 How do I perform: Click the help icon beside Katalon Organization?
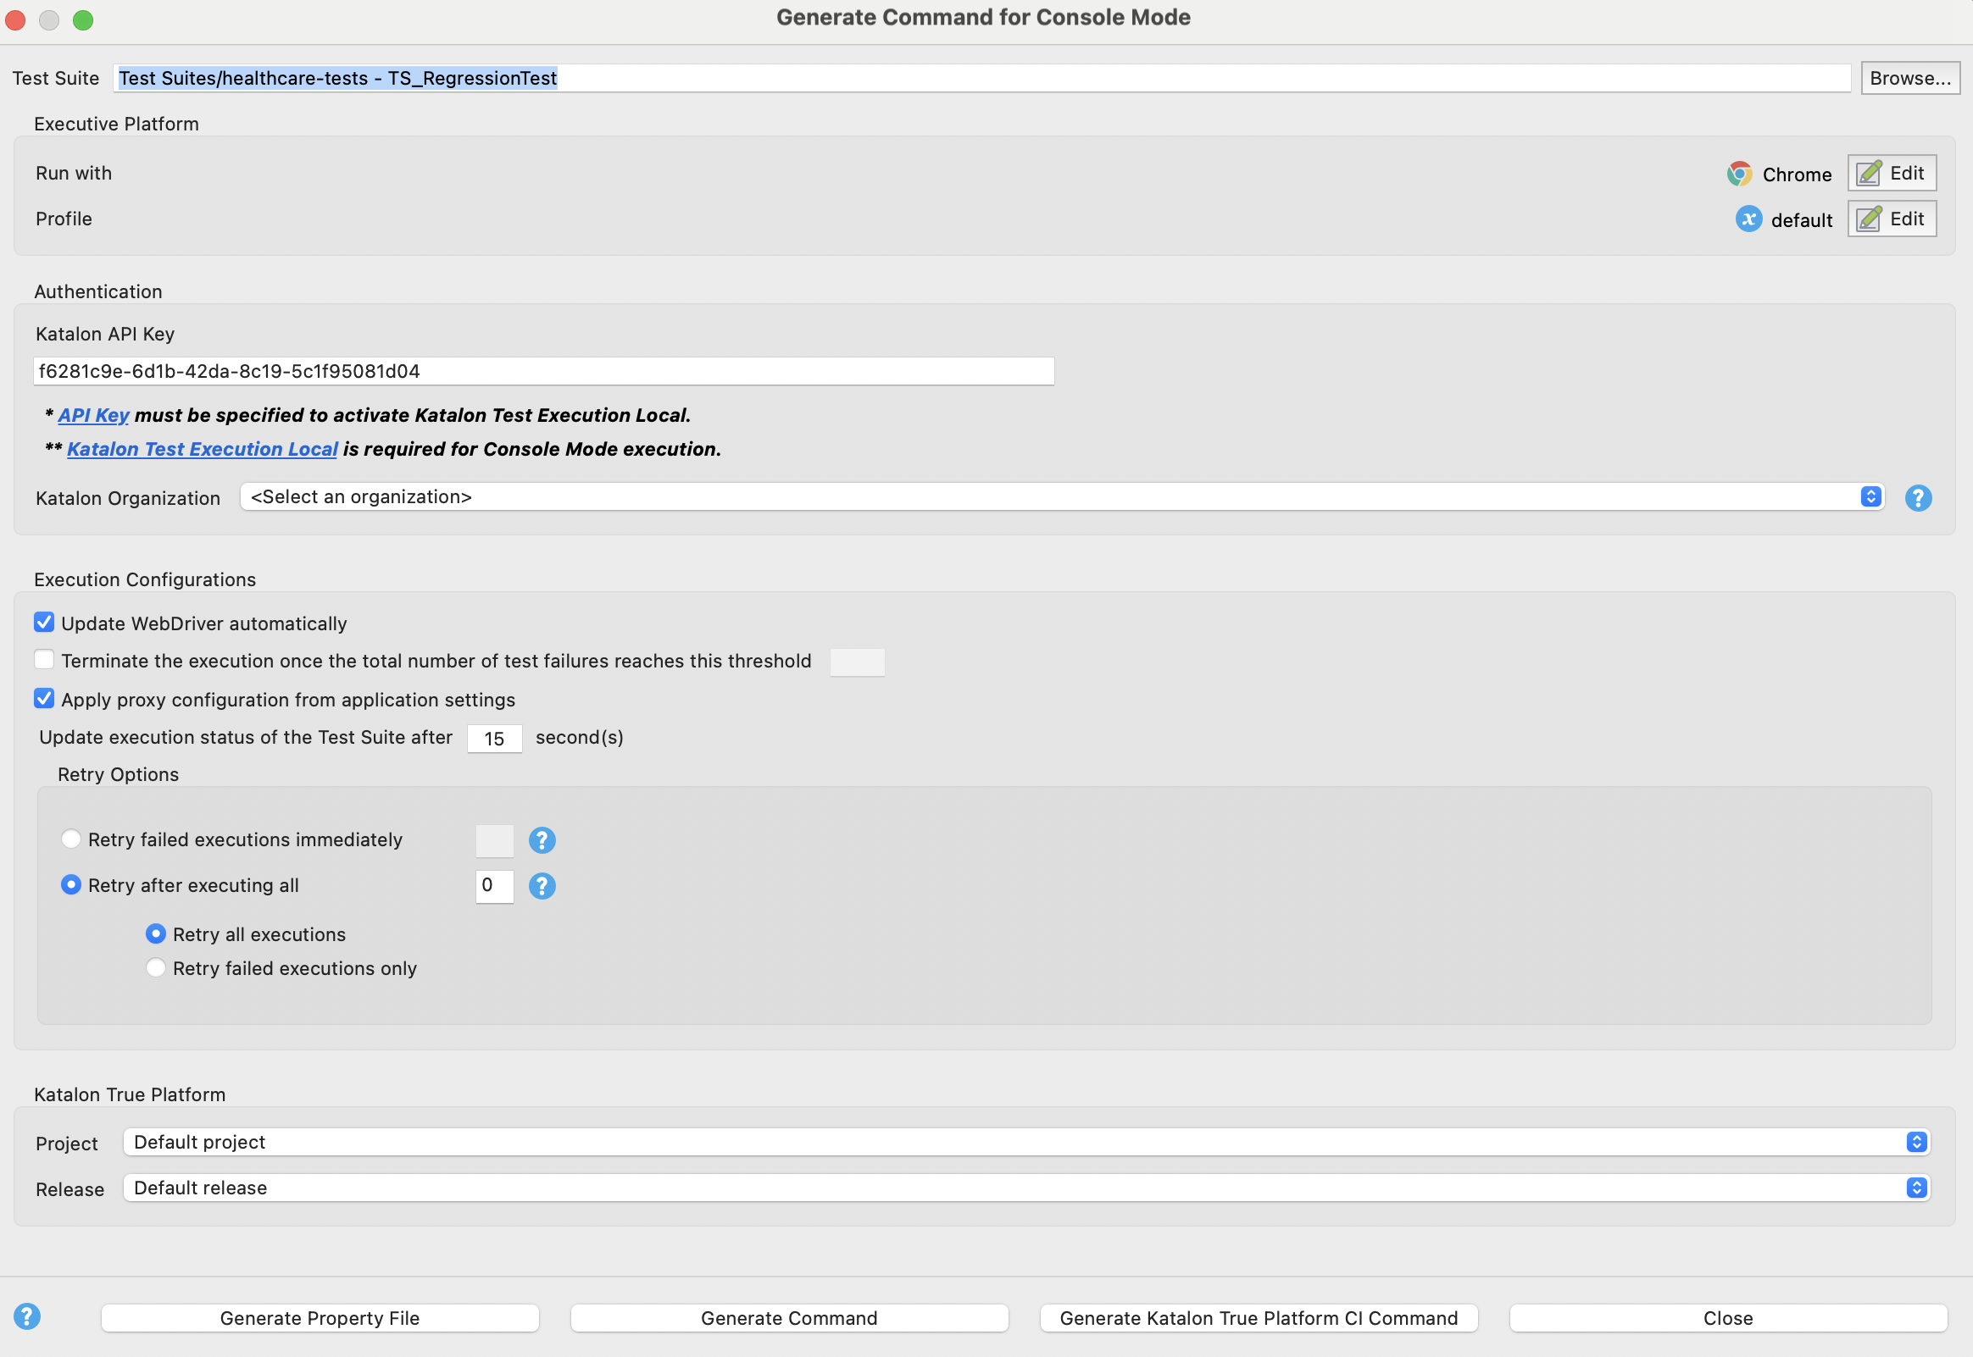(1918, 497)
